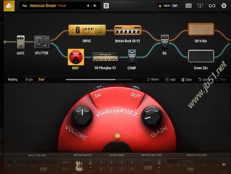Click Add to insert a pedal

tap(170, 80)
